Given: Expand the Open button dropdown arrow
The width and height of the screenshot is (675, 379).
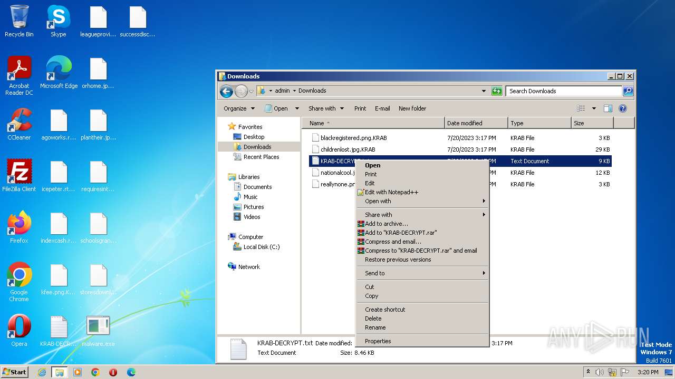Looking at the screenshot, I should (x=297, y=108).
